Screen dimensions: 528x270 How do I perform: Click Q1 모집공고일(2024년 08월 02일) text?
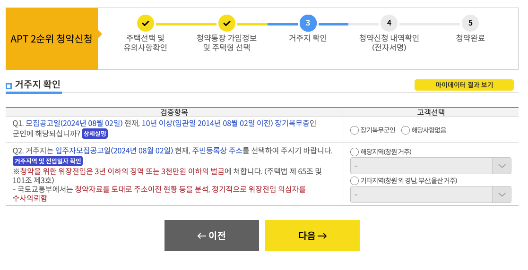coord(74,123)
